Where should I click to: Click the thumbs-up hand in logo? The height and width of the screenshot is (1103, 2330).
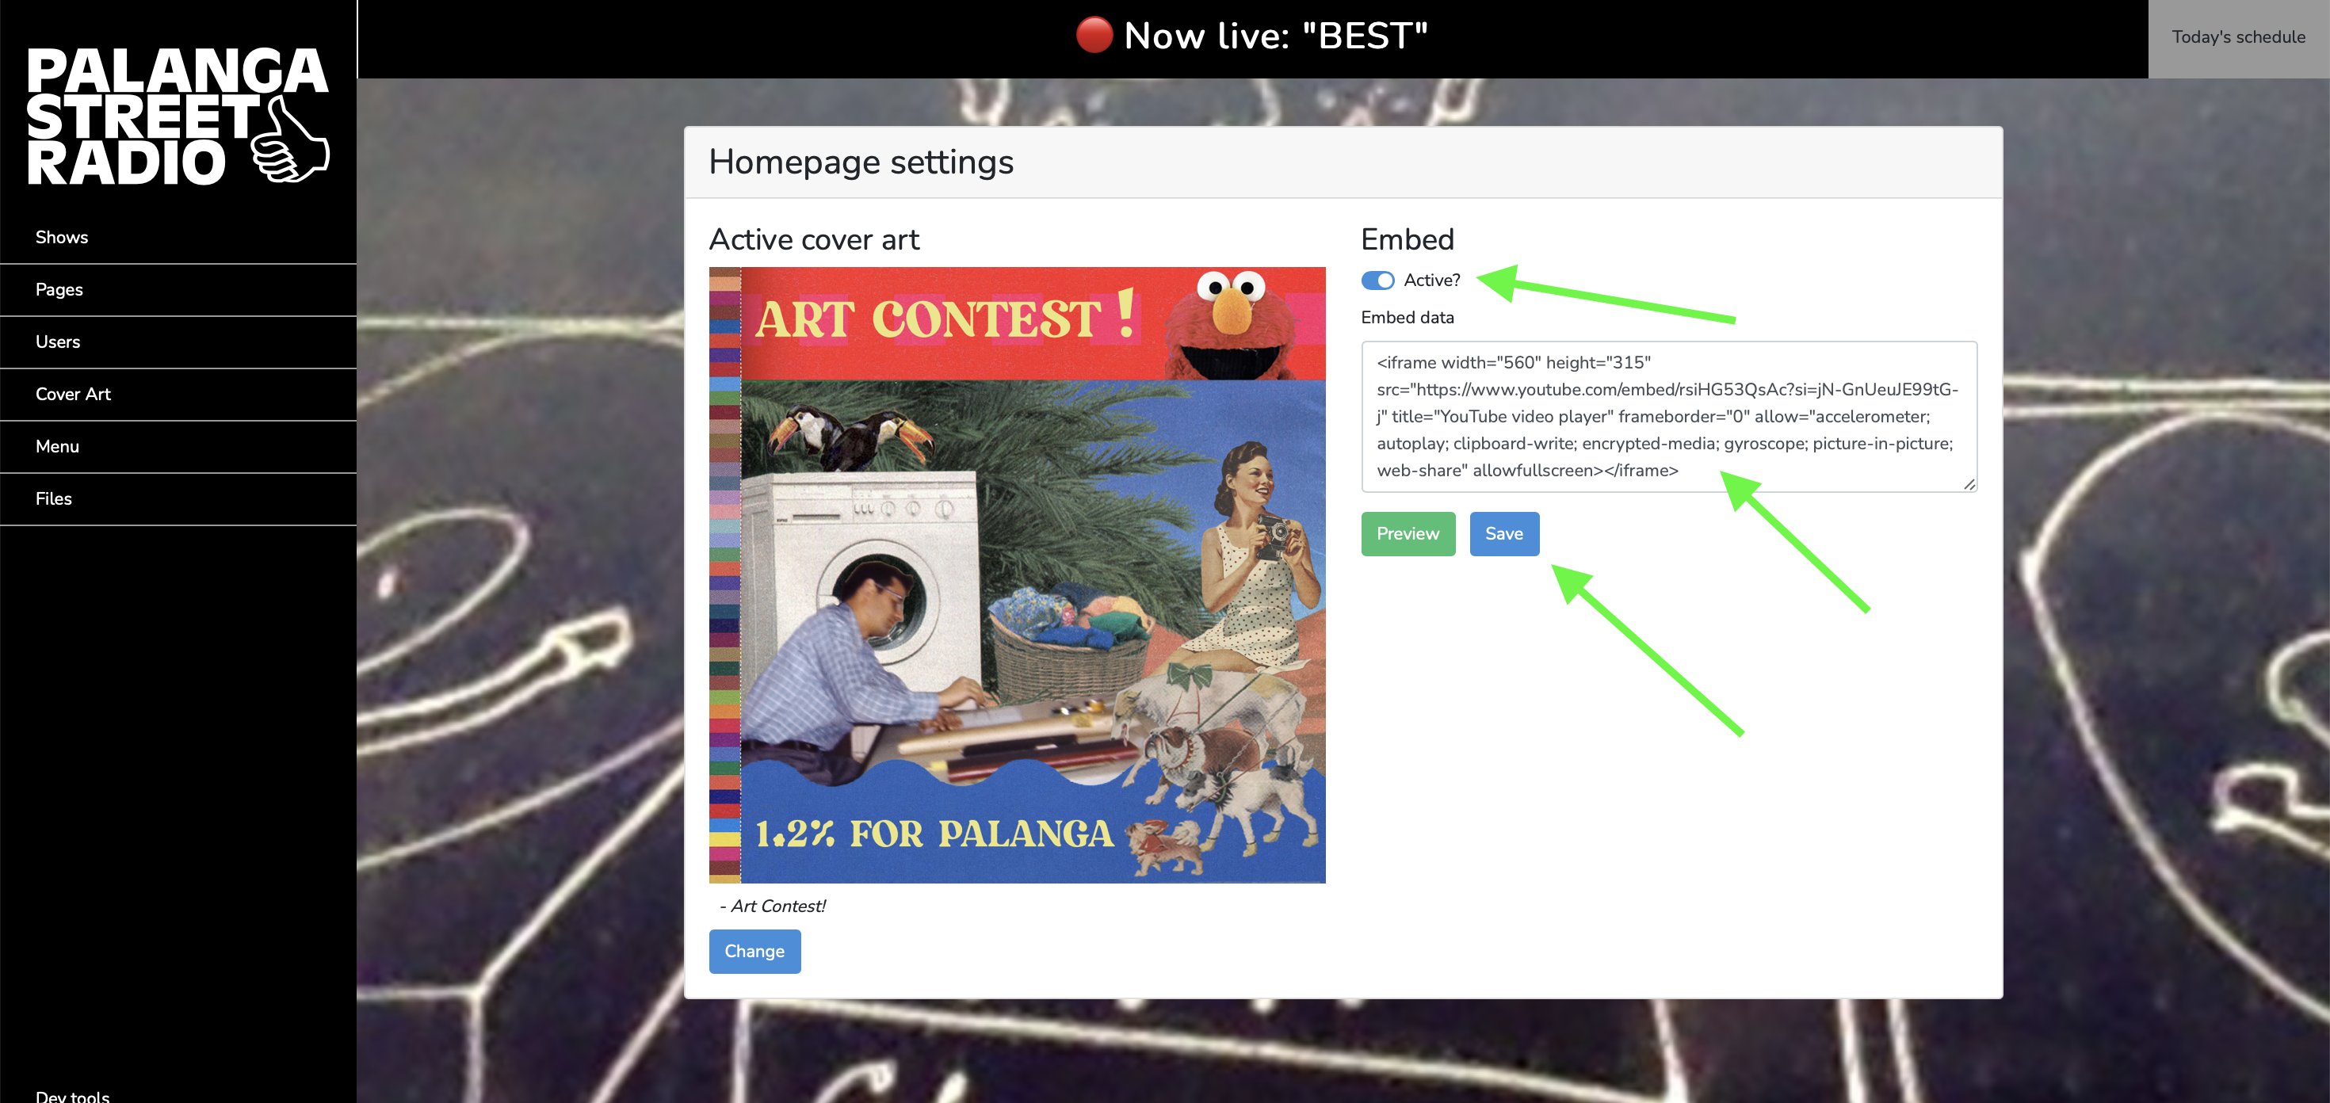[x=289, y=141]
